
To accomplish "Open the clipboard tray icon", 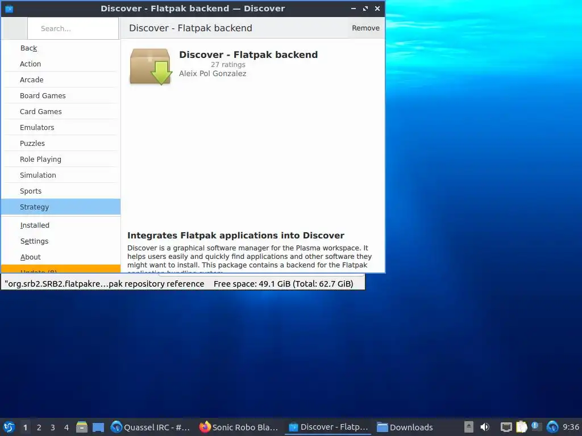I will coord(522,427).
